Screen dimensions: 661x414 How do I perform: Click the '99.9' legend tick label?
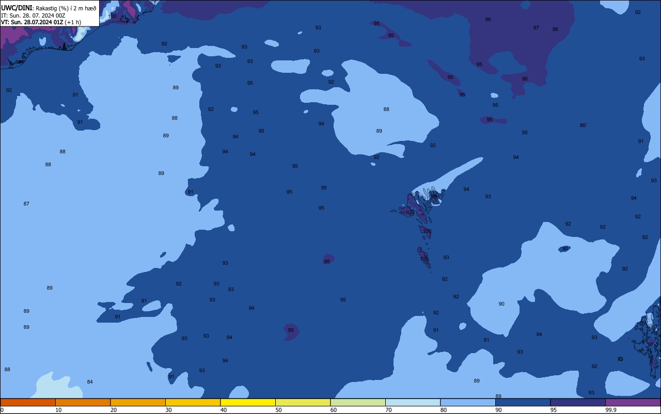611,410
